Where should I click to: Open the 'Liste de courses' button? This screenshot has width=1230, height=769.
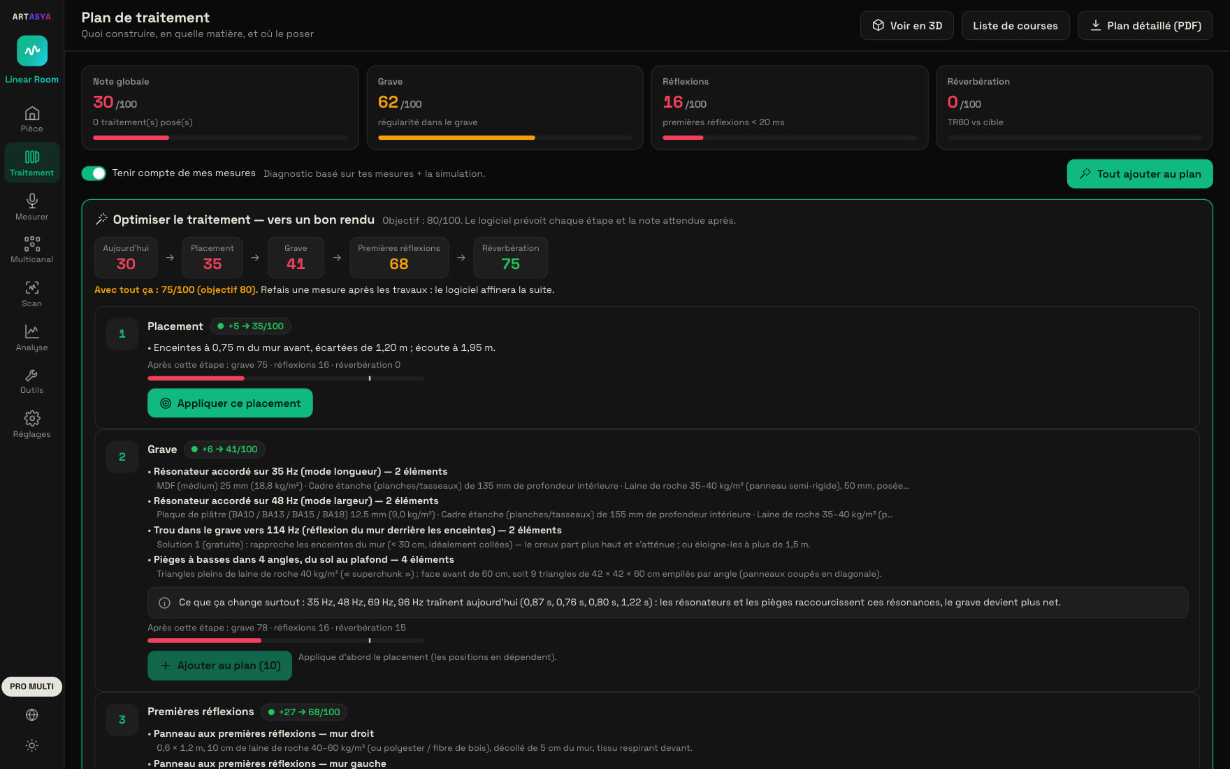[x=1015, y=26]
